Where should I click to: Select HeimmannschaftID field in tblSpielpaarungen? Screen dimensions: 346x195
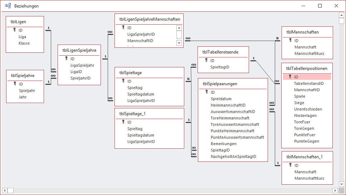point(228,105)
